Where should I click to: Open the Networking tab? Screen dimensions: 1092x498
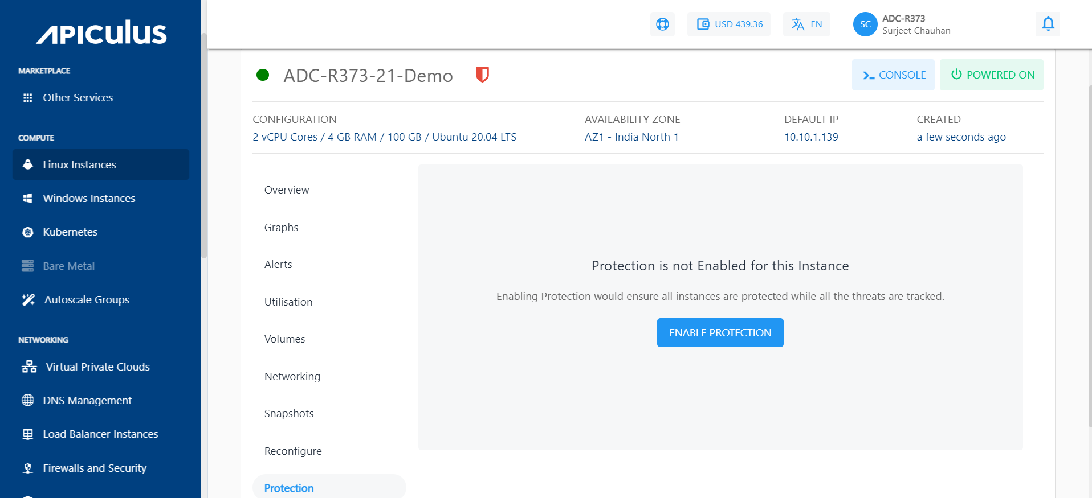(x=292, y=377)
